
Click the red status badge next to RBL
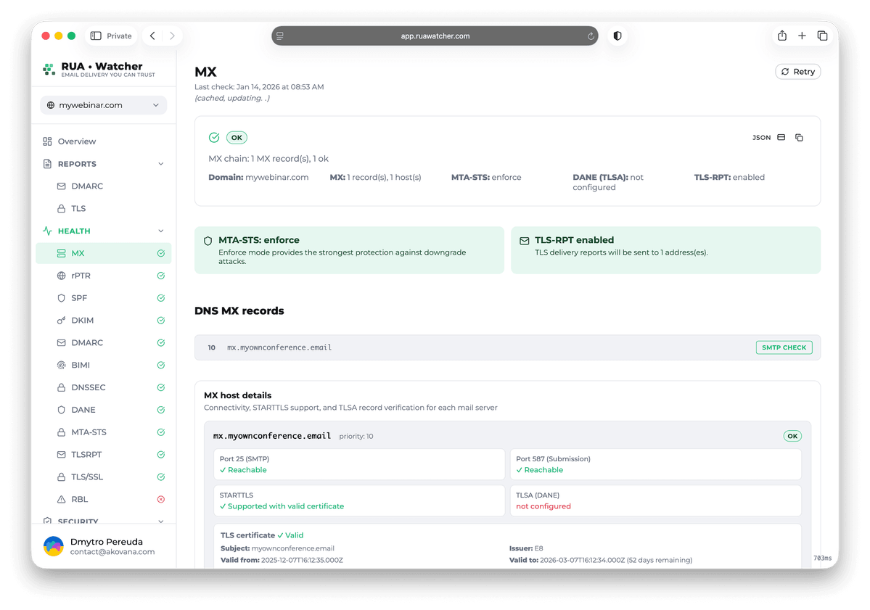click(x=160, y=499)
